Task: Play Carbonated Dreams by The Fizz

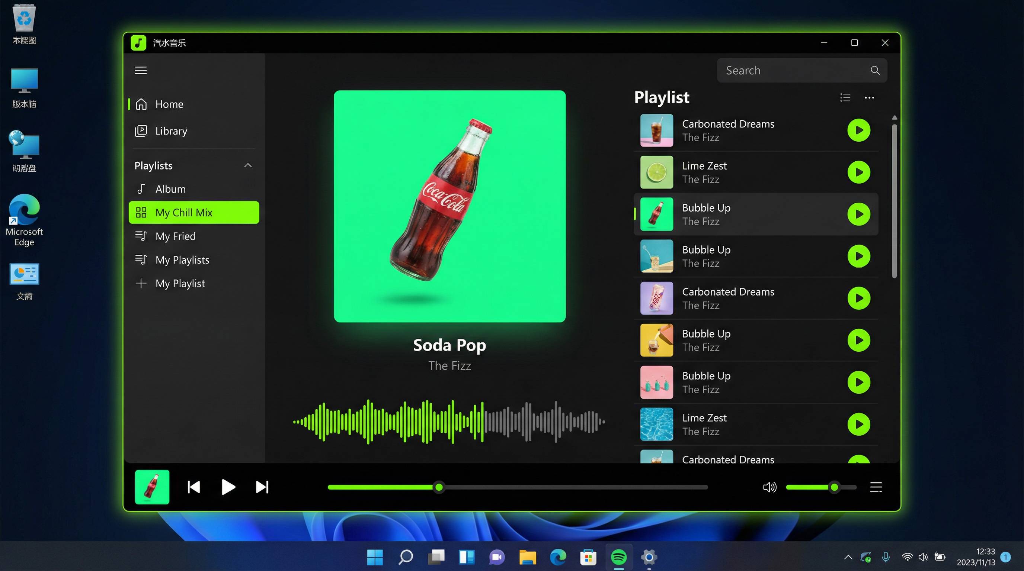Action: coord(859,130)
